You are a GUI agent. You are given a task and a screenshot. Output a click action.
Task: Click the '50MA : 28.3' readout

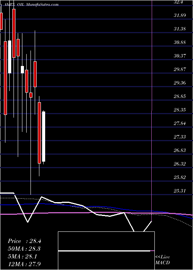click(24, 249)
